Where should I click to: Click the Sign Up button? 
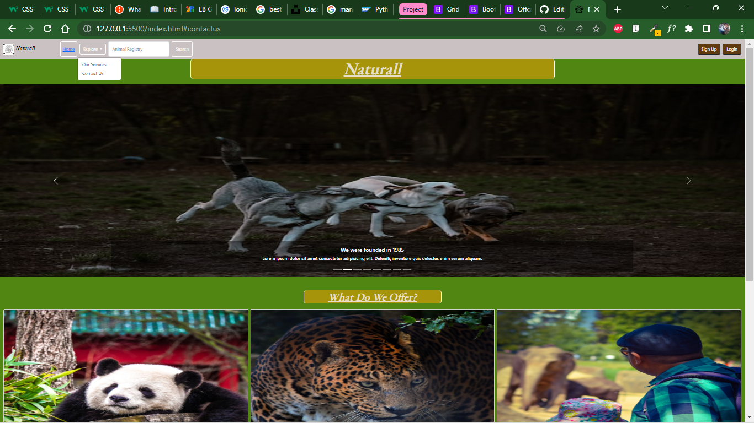(x=709, y=49)
